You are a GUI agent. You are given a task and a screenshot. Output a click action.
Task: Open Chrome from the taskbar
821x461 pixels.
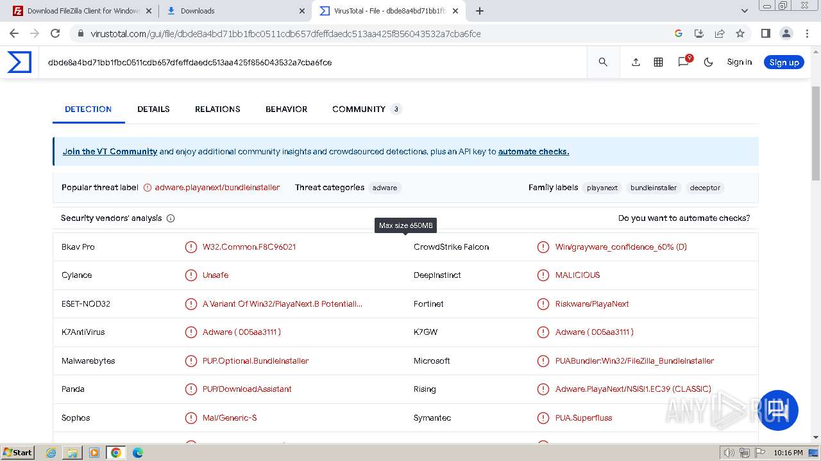(115, 453)
